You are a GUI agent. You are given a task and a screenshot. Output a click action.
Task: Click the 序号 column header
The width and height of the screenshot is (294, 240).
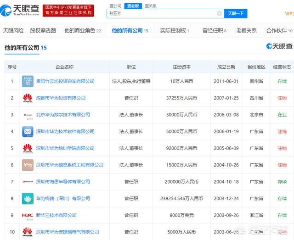(12, 67)
